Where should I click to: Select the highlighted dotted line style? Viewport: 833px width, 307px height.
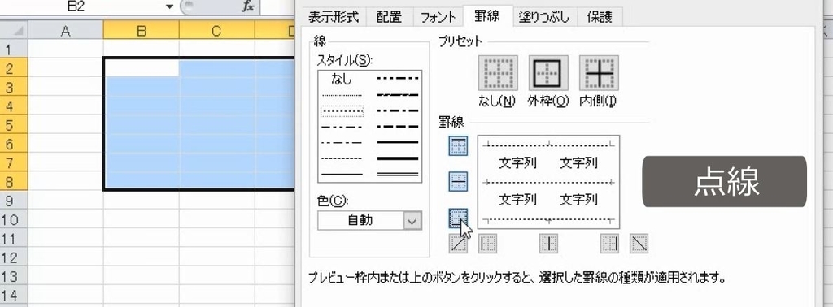[x=342, y=111]
